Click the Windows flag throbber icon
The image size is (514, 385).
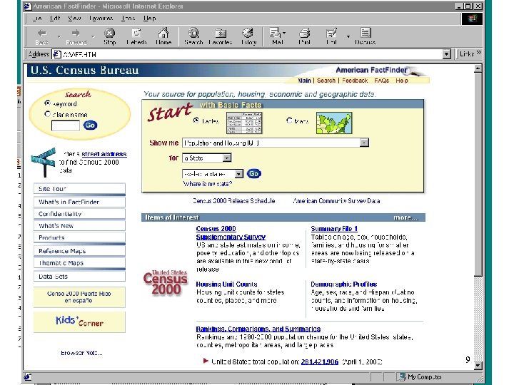[472, 19]
